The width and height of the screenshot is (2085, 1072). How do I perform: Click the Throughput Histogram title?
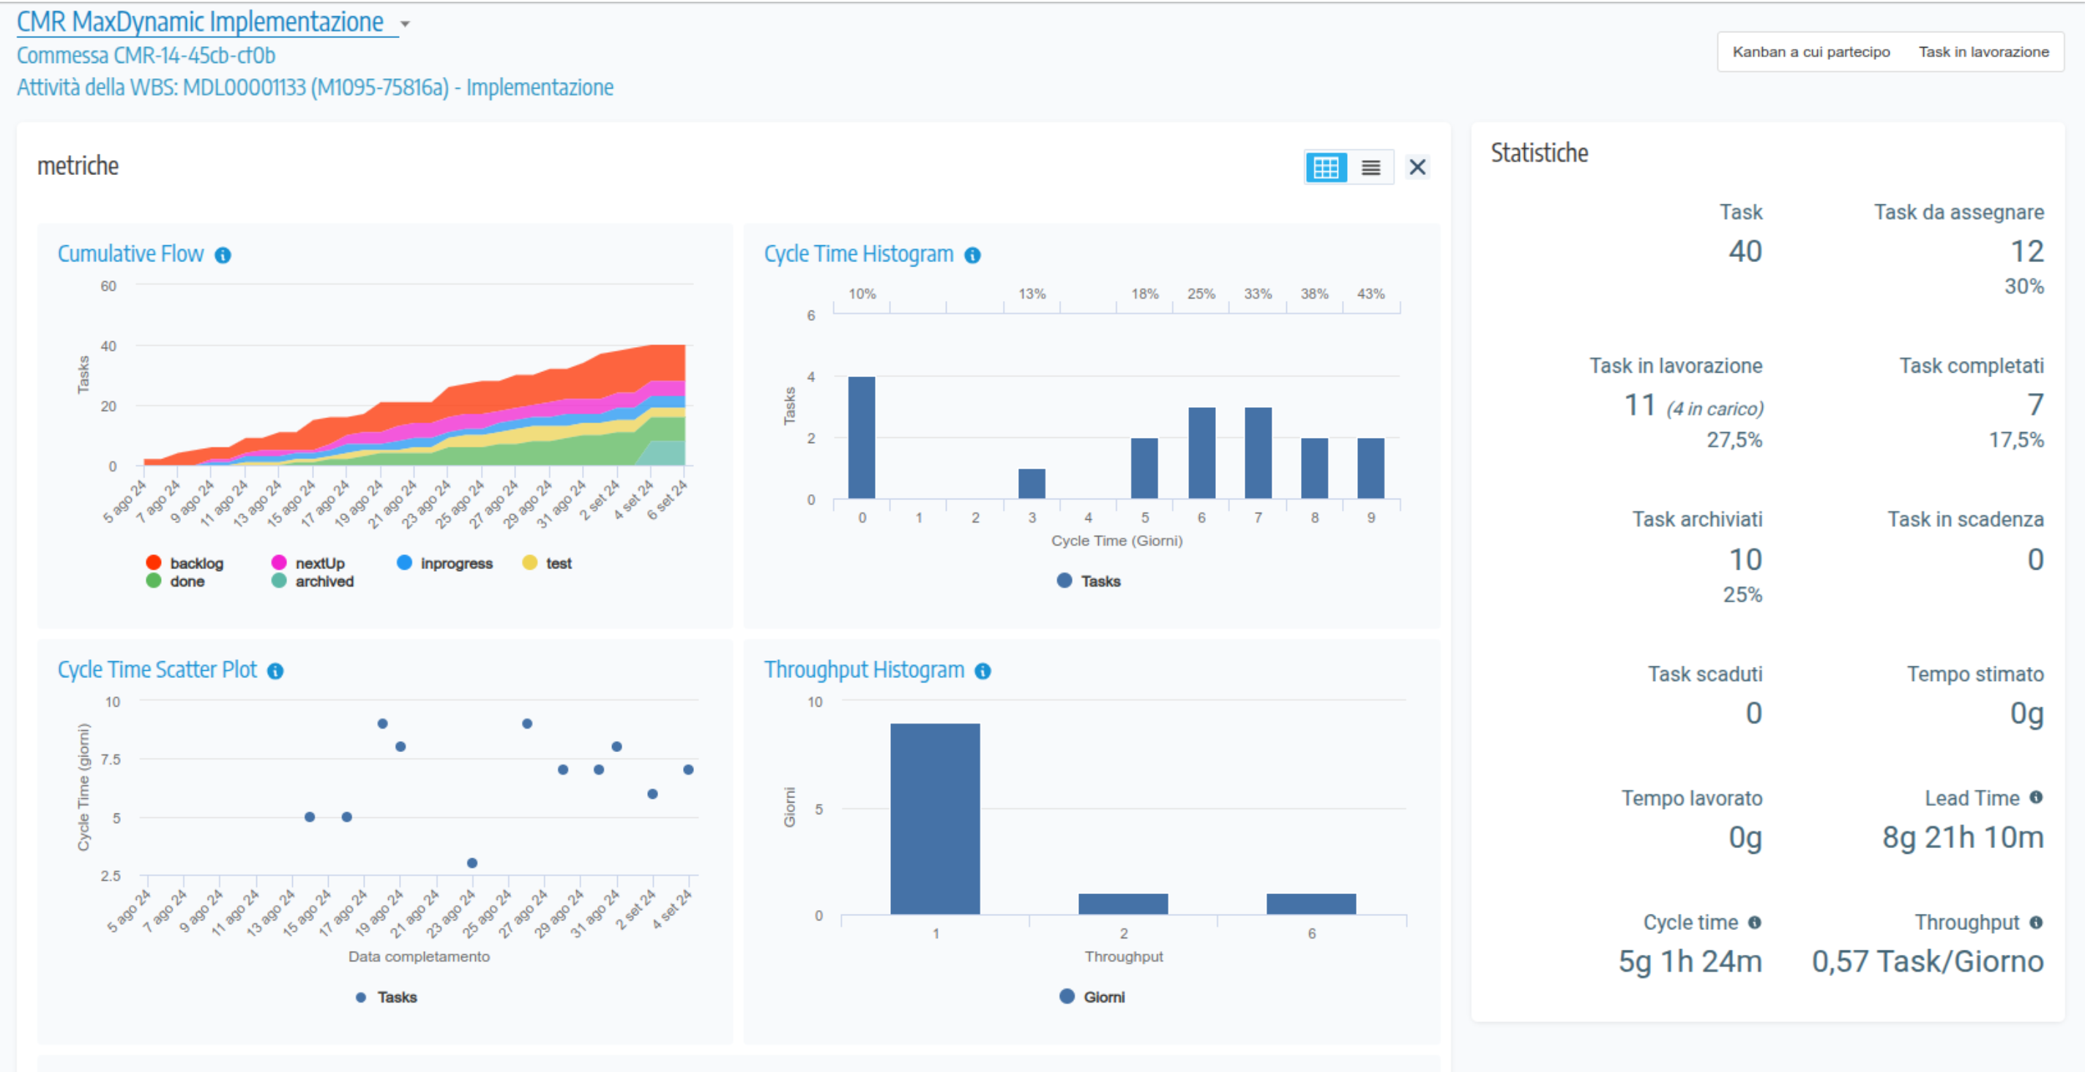click(x=864, y=669)
